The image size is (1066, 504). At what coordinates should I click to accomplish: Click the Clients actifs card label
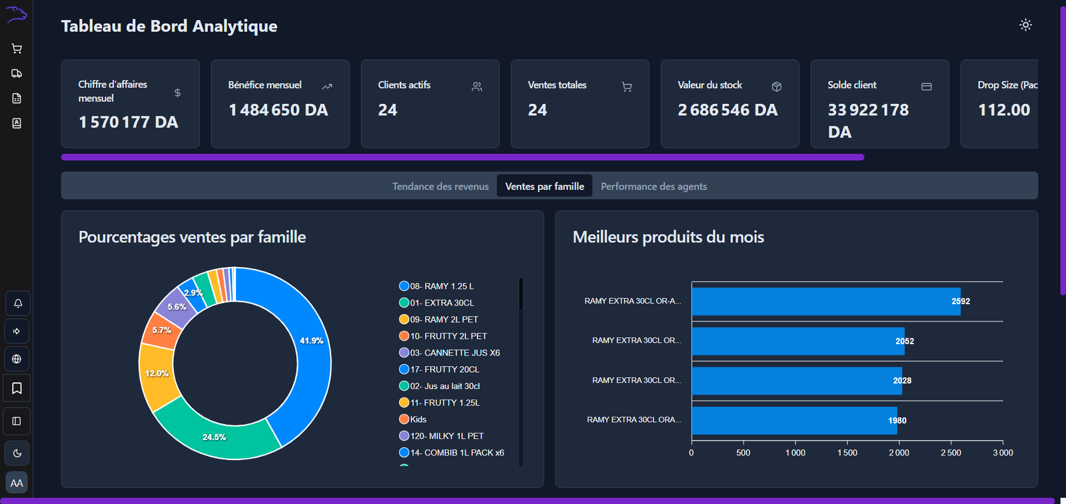pos(404,85)
